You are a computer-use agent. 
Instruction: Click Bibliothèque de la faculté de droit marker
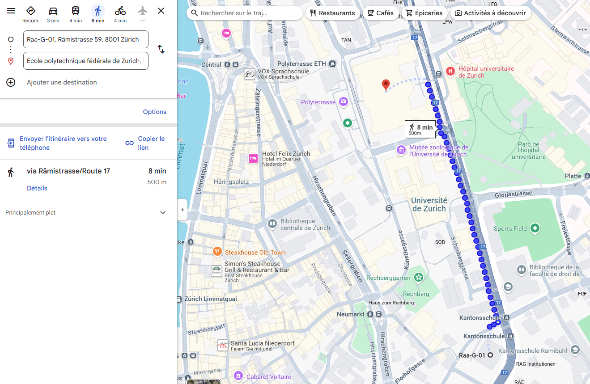point(522,270)
